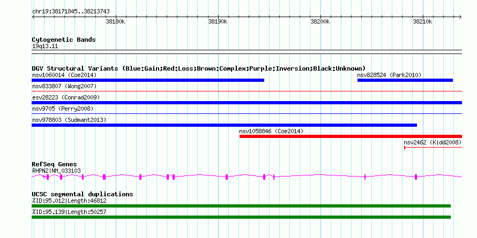This screenshot has width=477, height=238.
Task: Select the nsv2462 (Kidd2008) red line
Action: coord(433,148)
